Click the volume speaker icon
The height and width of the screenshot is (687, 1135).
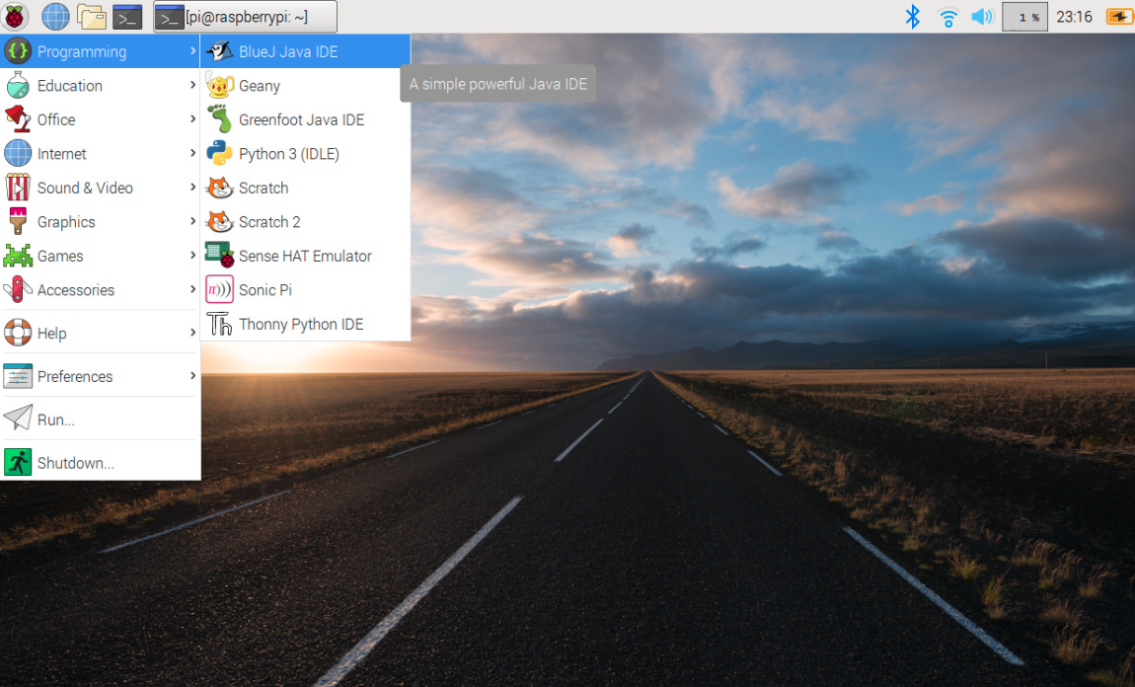pyautogui.click(x=982, y=17)
